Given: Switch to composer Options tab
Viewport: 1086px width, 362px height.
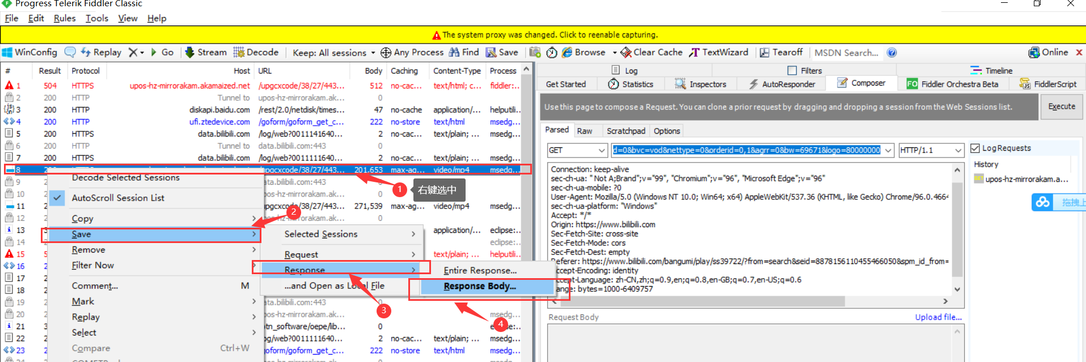Looking at the screenshot, I should click(667, 131).
